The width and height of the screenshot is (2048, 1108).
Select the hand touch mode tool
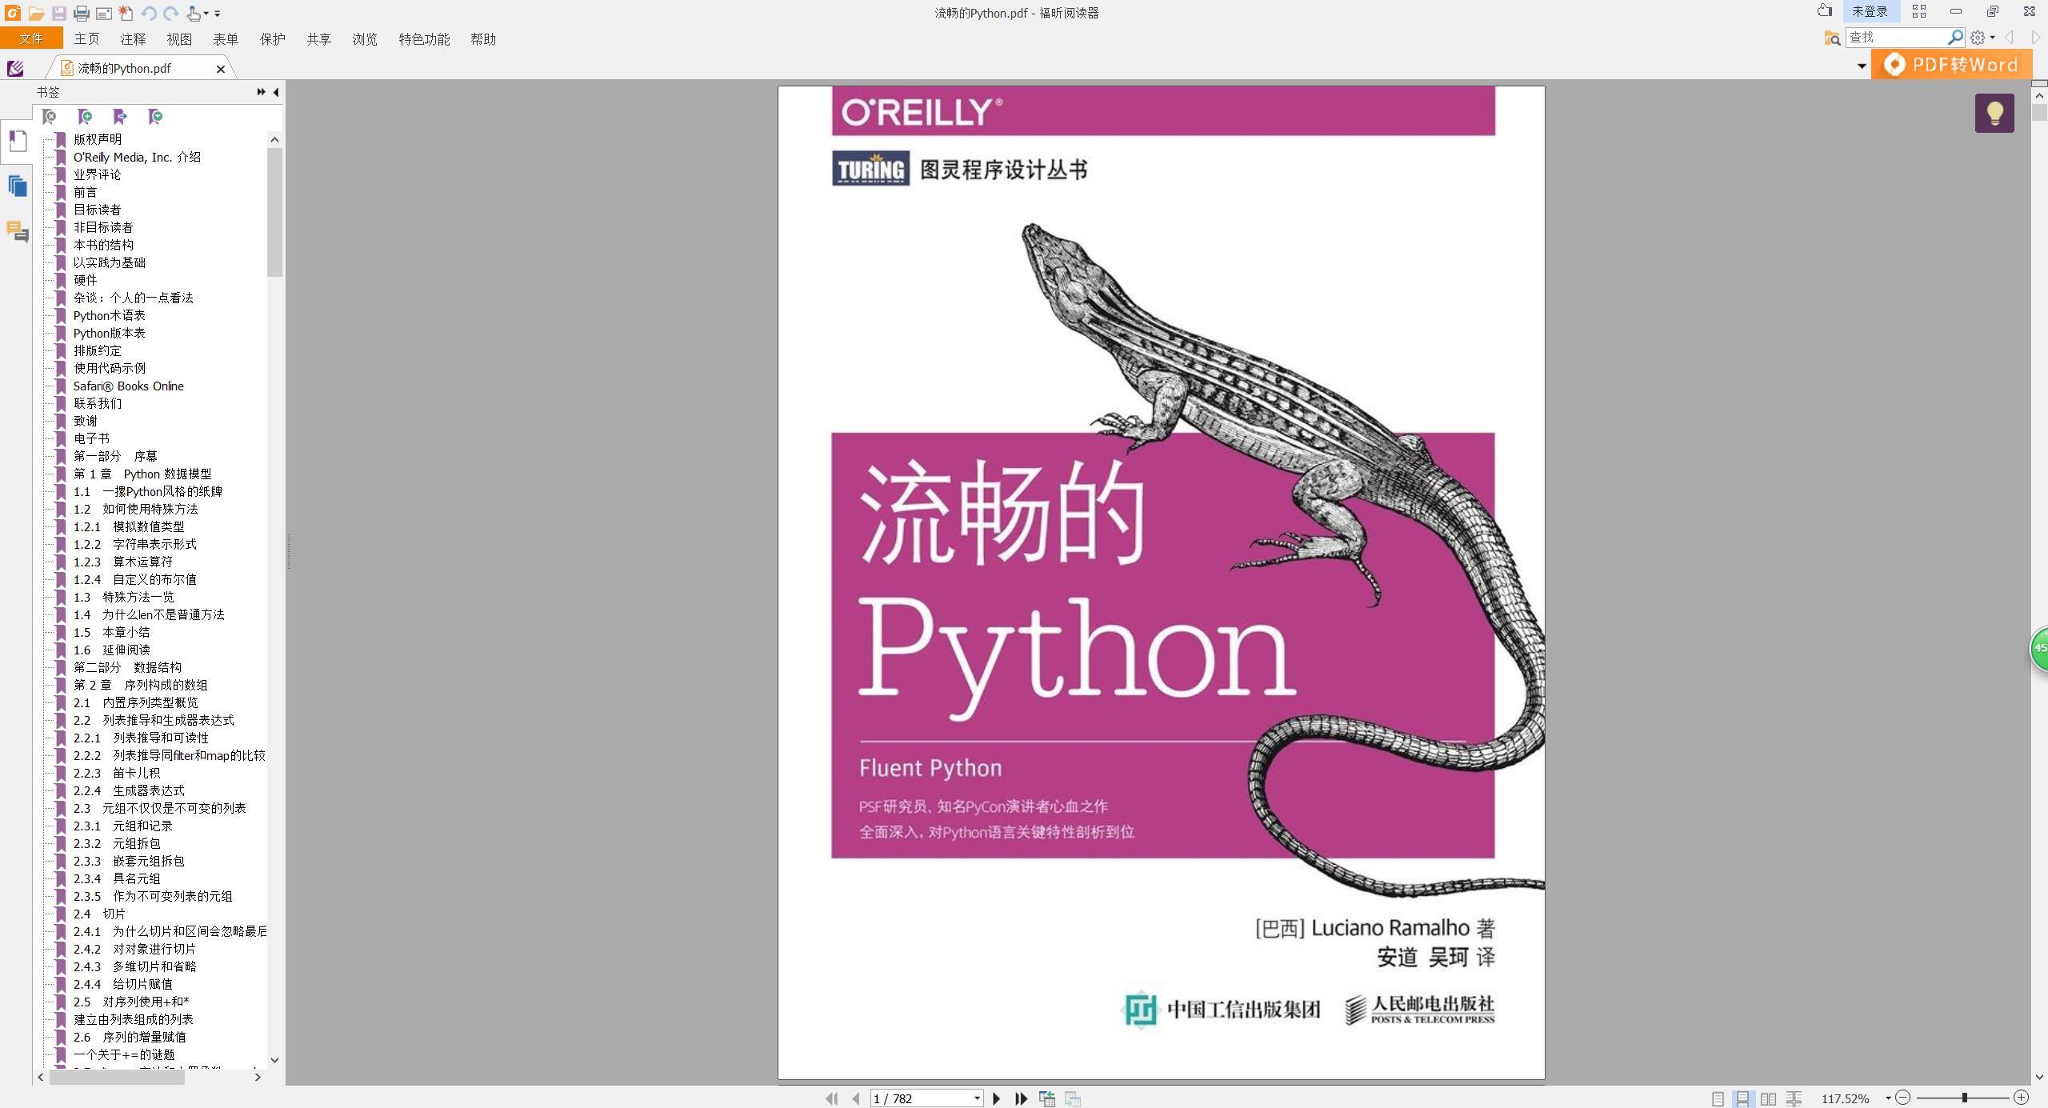[x=193, y=13]
